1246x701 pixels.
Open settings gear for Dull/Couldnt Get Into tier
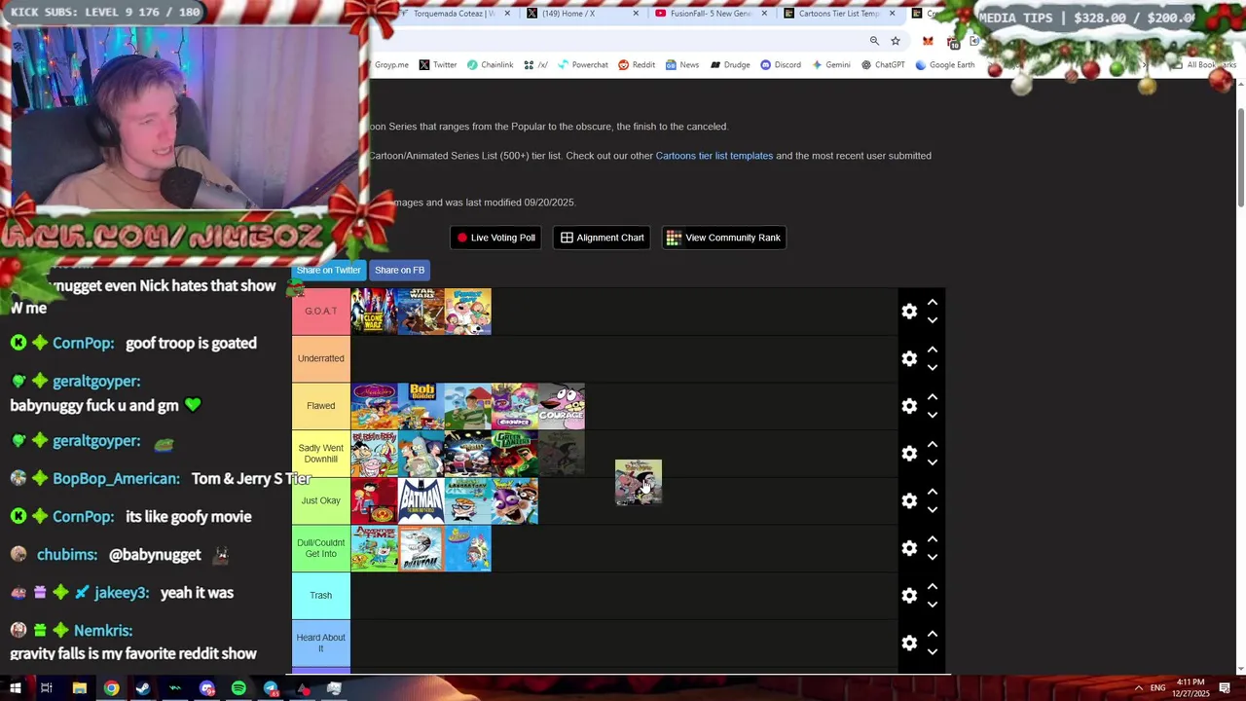coord(909,548)
